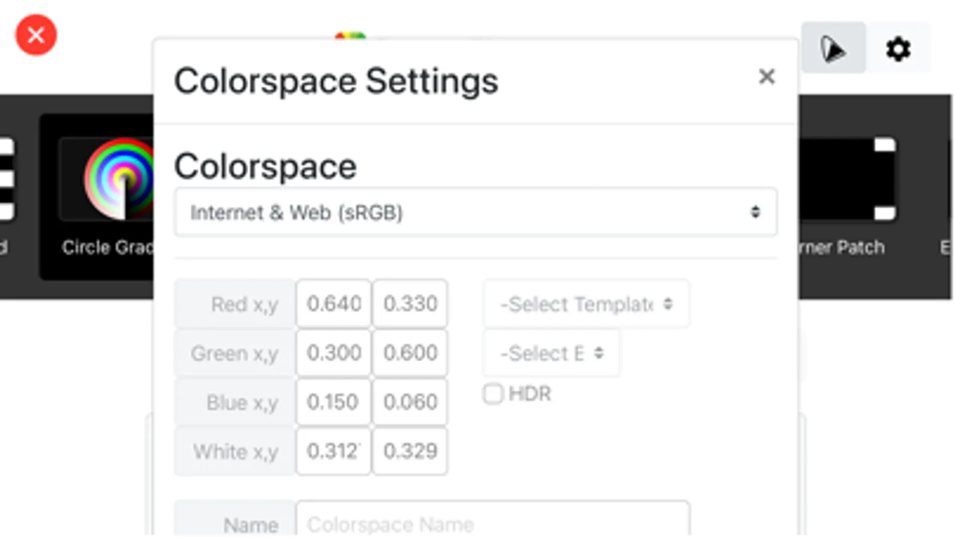Click the White x value field
955x537 pixels.
pos(333,450)
